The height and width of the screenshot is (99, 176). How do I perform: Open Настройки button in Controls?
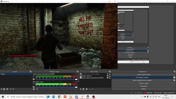click(x=144, y=86)
